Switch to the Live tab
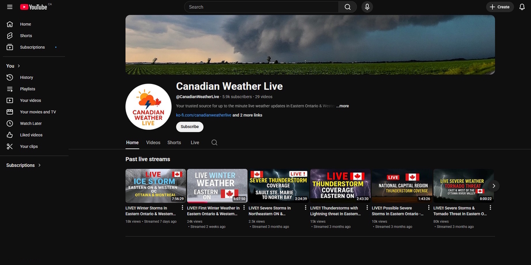Viewport: 531px width, 265px height. [x=194, y=143]
